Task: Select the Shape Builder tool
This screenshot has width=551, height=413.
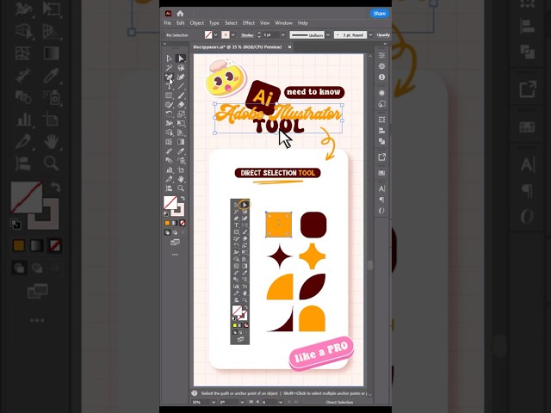Action: 169,133
